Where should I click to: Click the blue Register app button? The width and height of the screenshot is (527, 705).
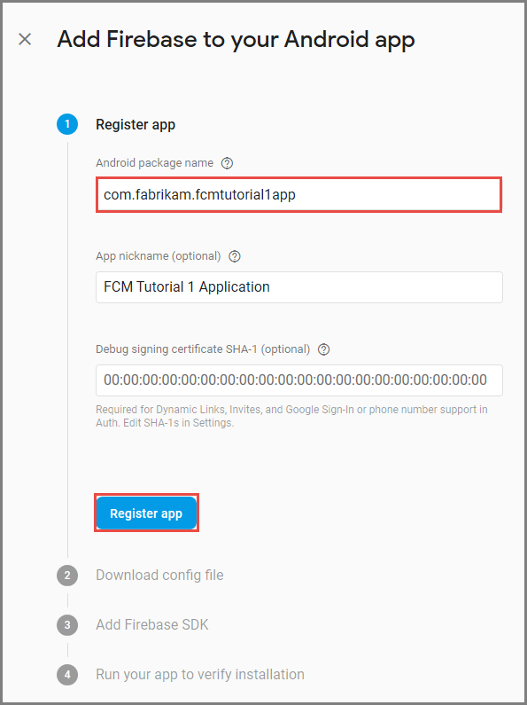pyautogui.click(x=146, y=513)
